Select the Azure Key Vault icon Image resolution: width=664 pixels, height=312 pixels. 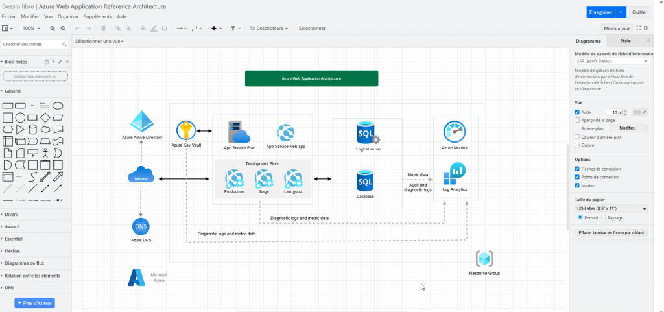point(186,130)
